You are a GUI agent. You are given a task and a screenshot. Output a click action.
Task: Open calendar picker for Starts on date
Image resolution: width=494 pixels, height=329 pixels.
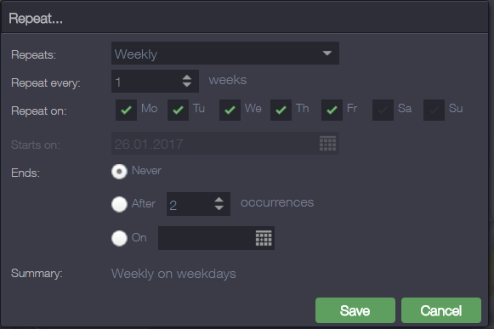[x=327, y=144]
